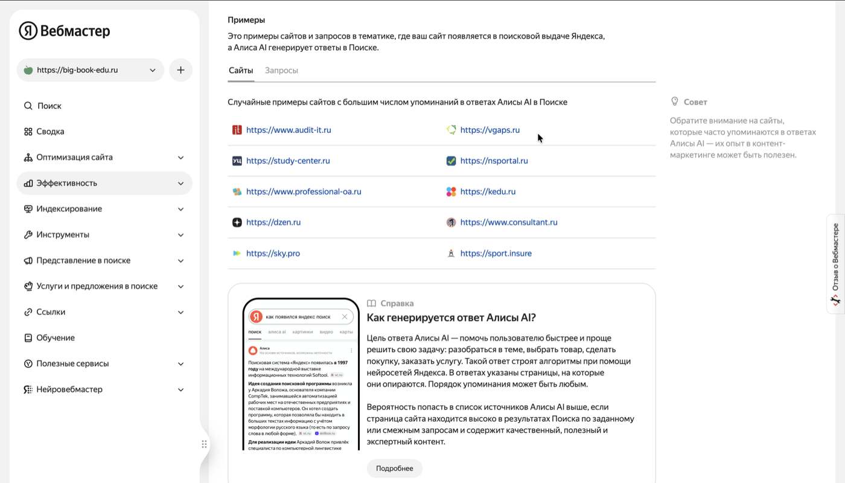845x483 pixels.
Task: Click the Индексирование icon
Action: tap(28, 209)
